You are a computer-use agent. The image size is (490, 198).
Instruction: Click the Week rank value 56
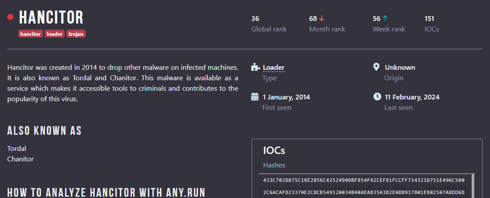[x=376, y=19]
